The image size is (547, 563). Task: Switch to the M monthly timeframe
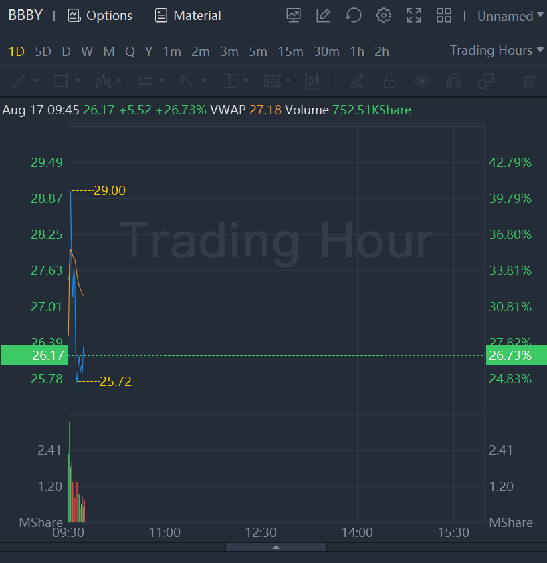pyautogui.click(x=108, y=51)
